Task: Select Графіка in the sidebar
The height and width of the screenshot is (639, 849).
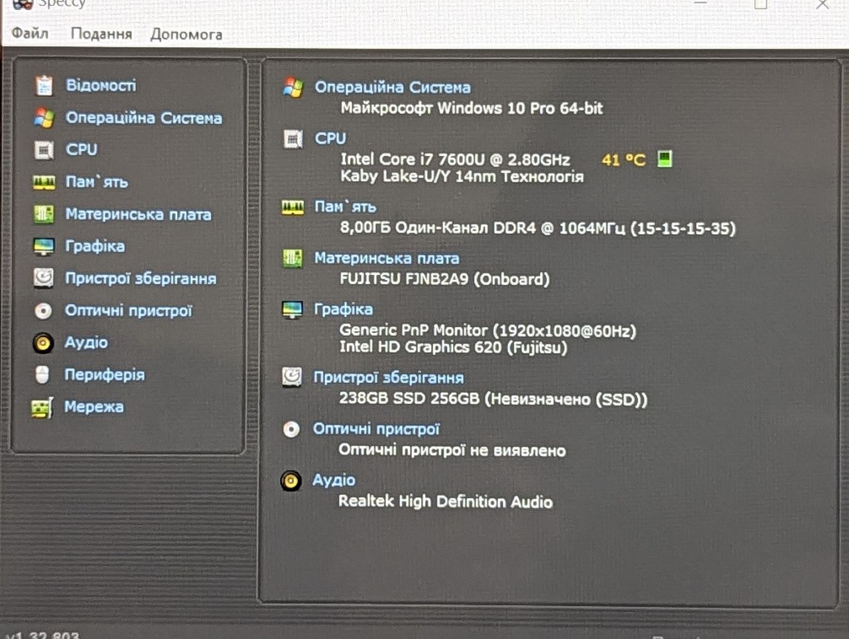Action: [95, 246]
